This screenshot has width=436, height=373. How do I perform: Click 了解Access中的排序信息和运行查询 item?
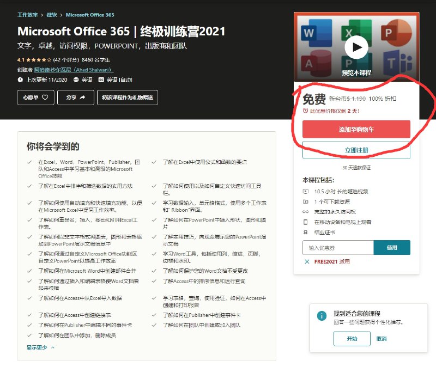(x=204, y=281)
